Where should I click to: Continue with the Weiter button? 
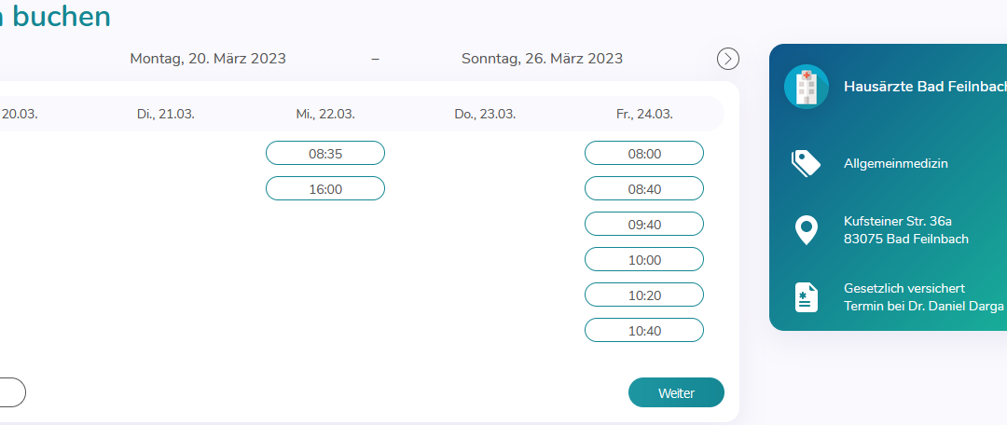click(676, 392)
